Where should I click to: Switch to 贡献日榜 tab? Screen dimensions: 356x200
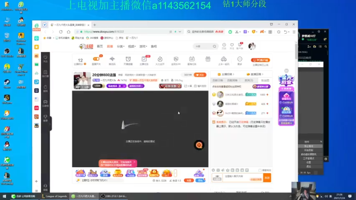pyautogui.click(x=218, y=80)
